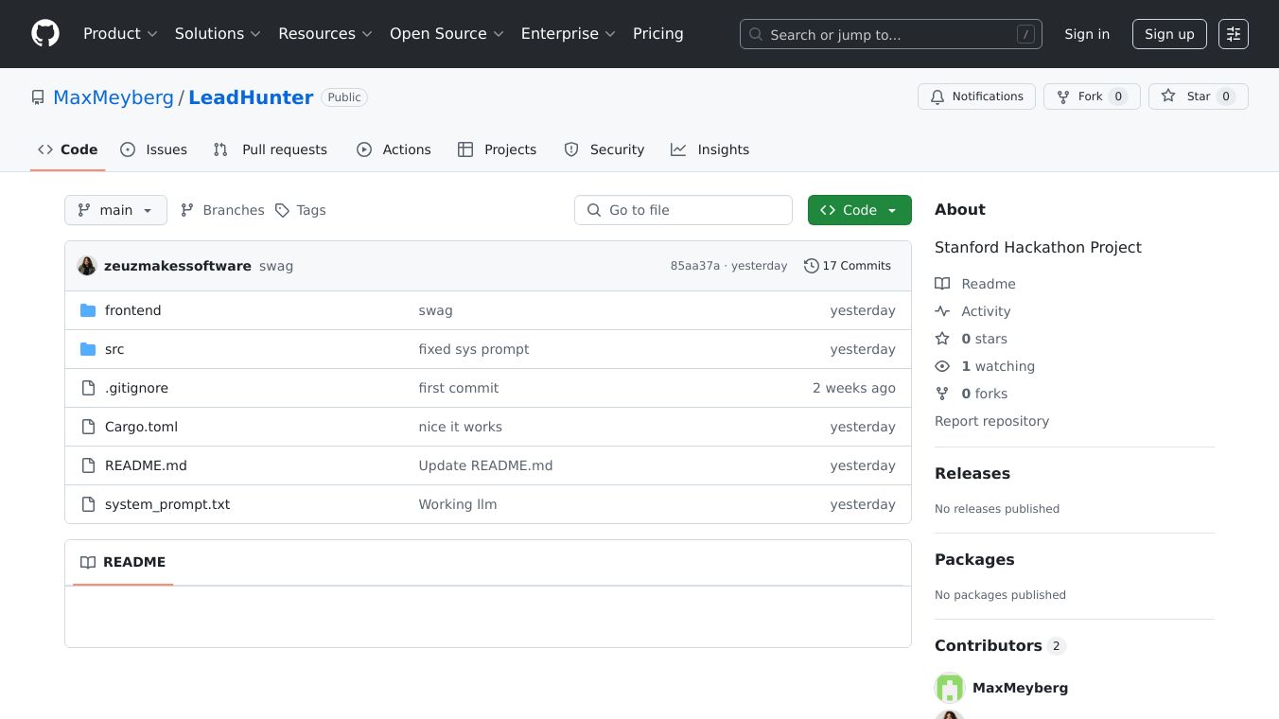Focus the Go to file search field
The image size is (1279, 719).
tap(683, 210)
